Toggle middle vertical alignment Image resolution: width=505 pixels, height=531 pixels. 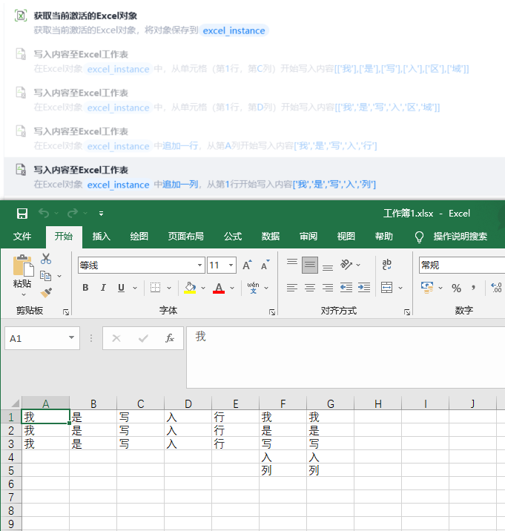tap(310, 265)
